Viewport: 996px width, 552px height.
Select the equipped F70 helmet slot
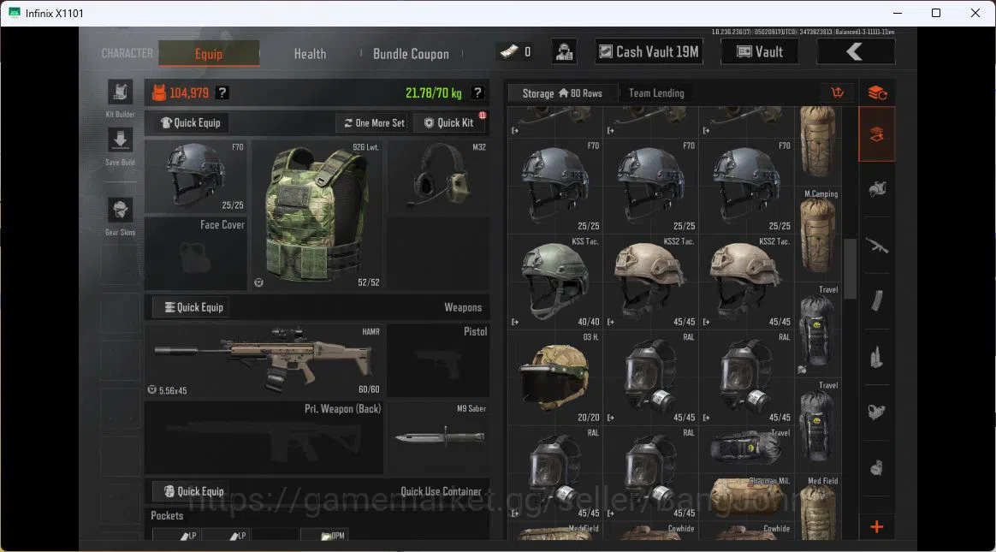(x=196, y=176)
